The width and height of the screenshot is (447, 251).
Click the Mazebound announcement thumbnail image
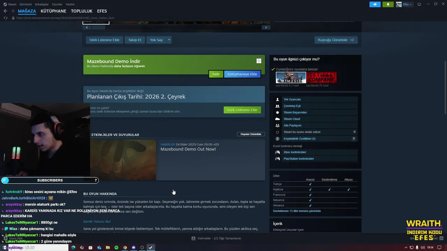pyautogui.click(x=123, y=160)
